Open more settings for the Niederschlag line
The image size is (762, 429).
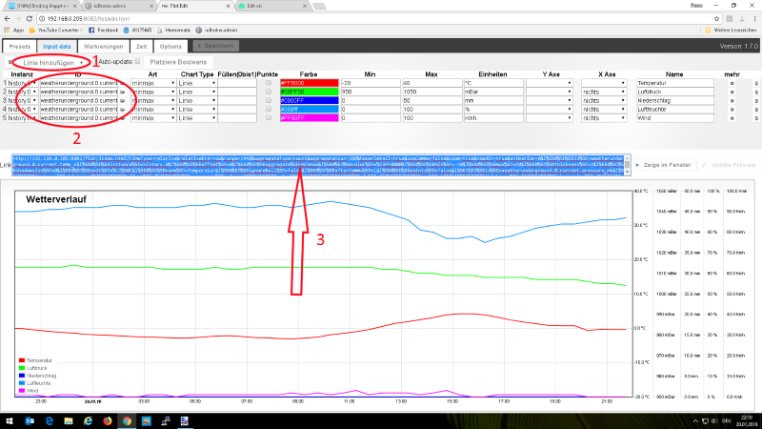coord(732,101)
